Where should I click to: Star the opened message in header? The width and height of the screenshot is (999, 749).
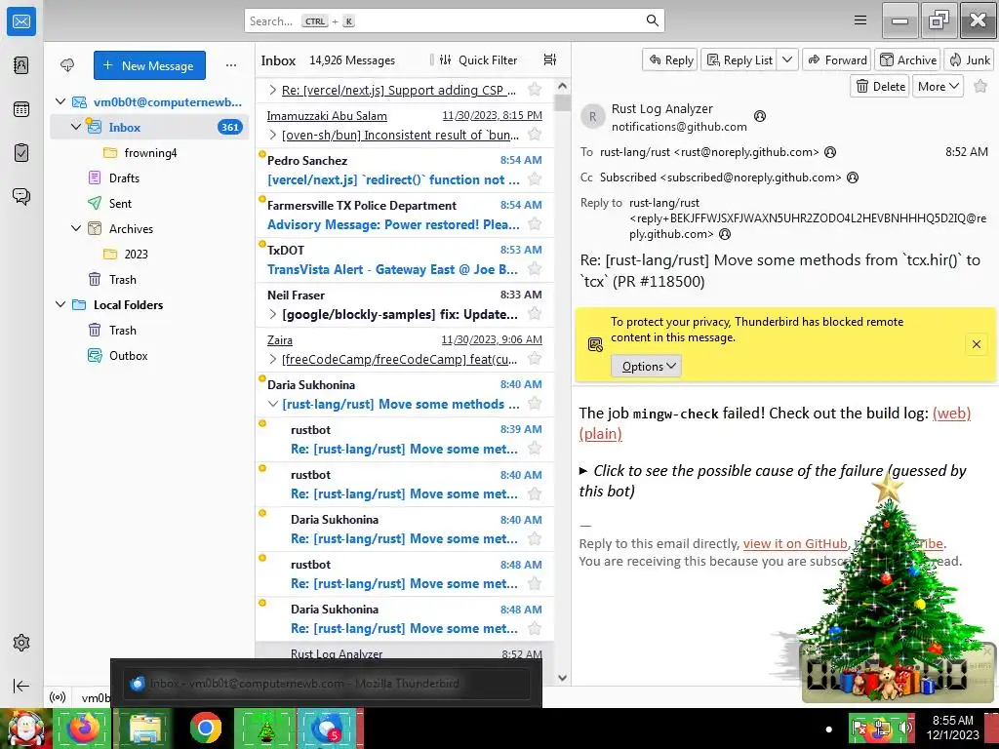[980, 87]
